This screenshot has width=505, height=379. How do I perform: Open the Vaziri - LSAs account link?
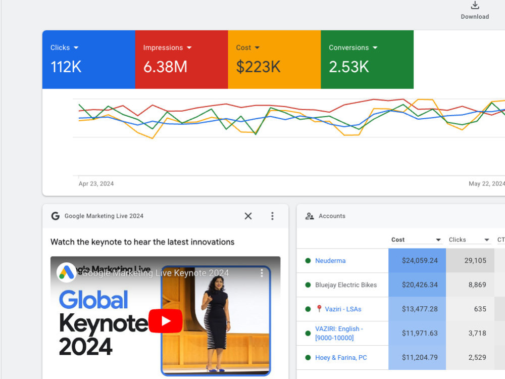click(x=343, y=309)
